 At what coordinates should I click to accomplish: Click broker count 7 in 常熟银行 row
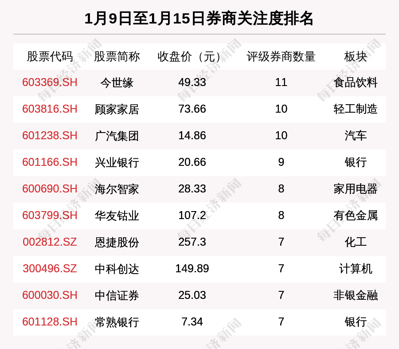coord(281,322)
